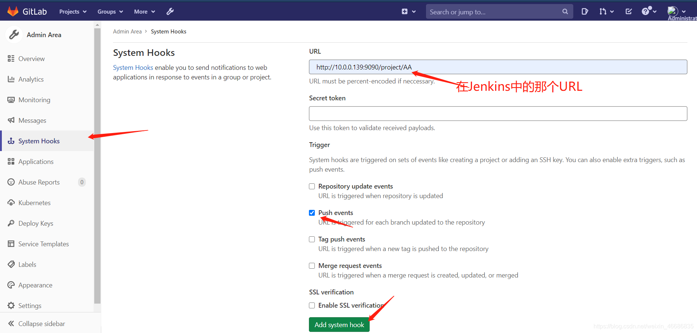Click the Service Templates icon
The height and width of the screenshot is (333, 697).
pyautogui.click(x=11, y=244)
